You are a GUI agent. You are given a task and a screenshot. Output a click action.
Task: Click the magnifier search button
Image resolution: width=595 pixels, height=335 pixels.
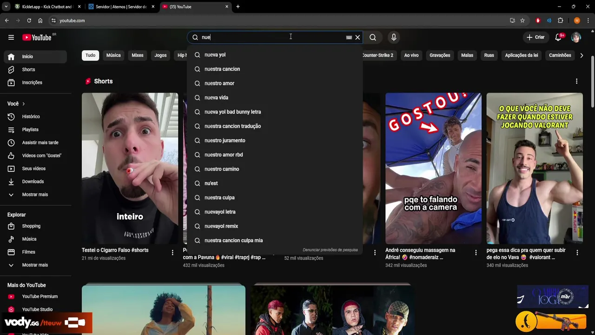(373, 37)
